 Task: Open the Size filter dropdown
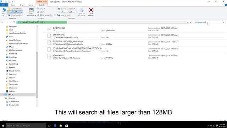[x=40, y=12]
